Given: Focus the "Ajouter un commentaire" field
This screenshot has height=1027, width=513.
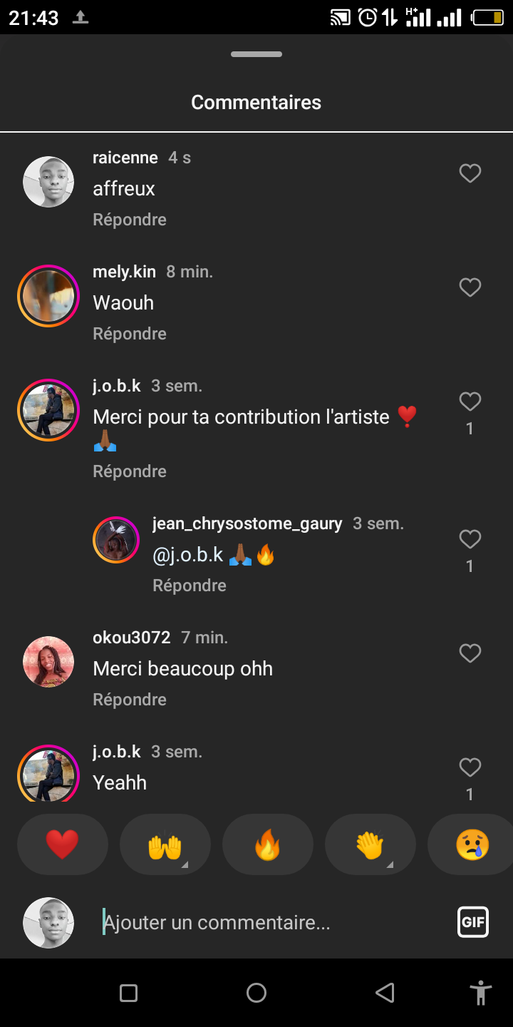Looking at the screenshot, I should pyautogui.click(x=271, y=922).
